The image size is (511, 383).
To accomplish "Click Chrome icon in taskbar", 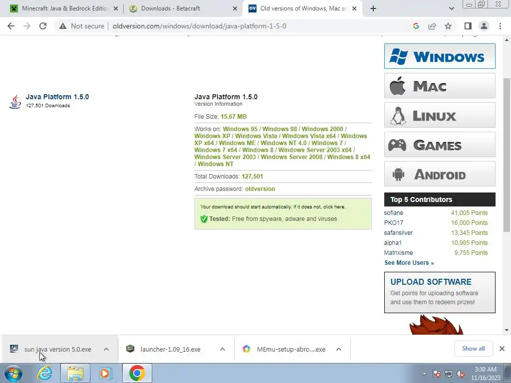I will [137, 373].
